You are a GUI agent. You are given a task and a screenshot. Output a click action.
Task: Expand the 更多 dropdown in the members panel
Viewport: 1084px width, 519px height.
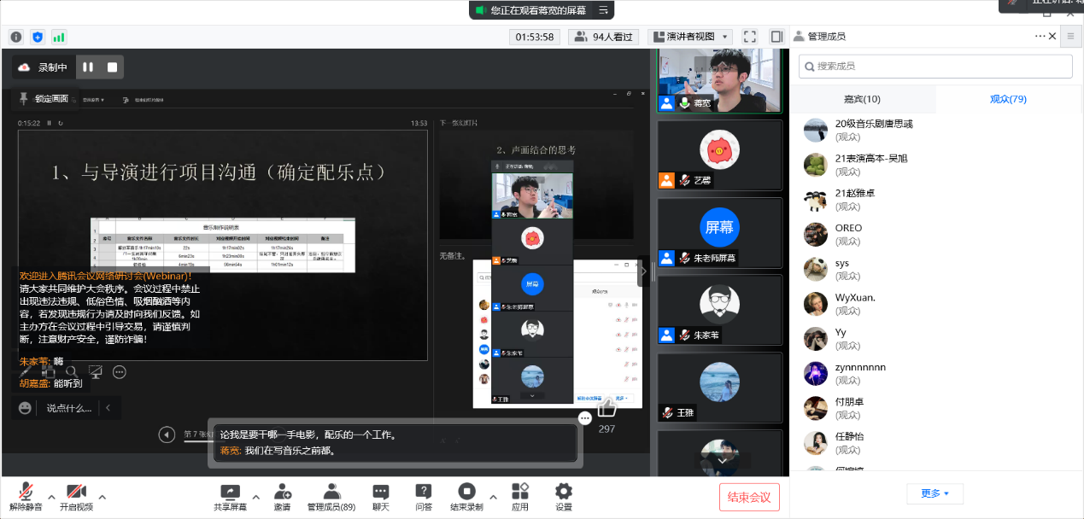935,493
